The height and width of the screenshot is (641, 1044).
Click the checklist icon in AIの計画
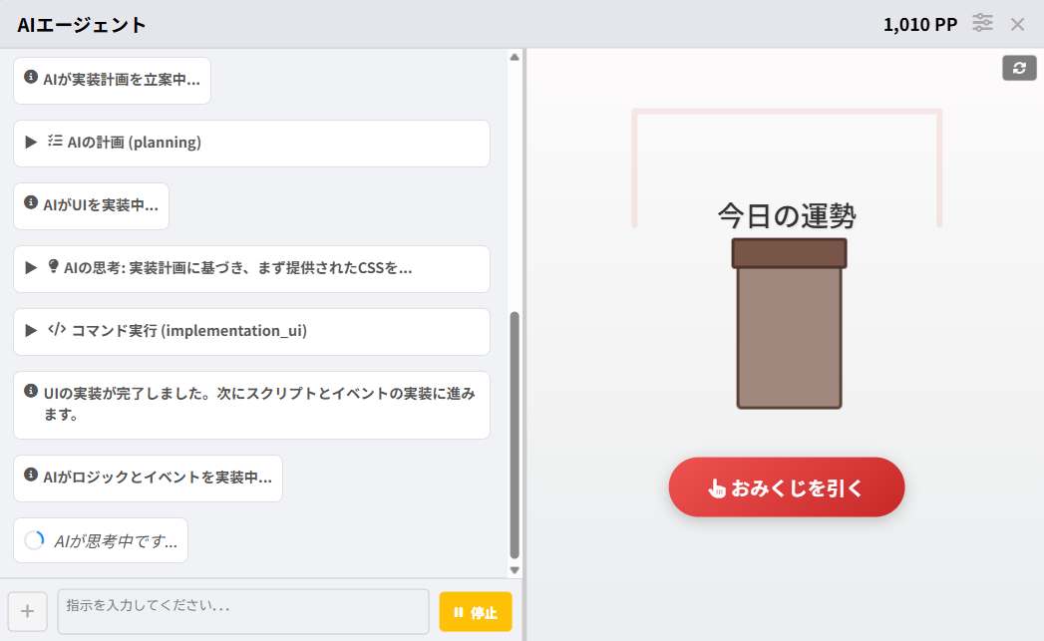coord(55,142)
